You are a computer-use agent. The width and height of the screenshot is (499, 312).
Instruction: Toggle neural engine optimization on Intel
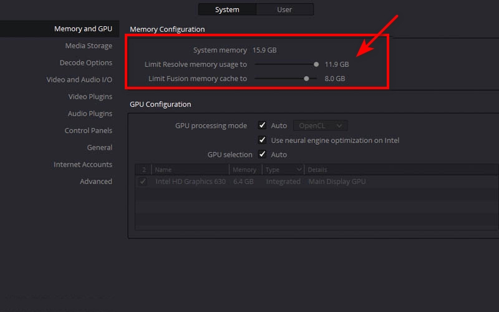coord(262,140)
